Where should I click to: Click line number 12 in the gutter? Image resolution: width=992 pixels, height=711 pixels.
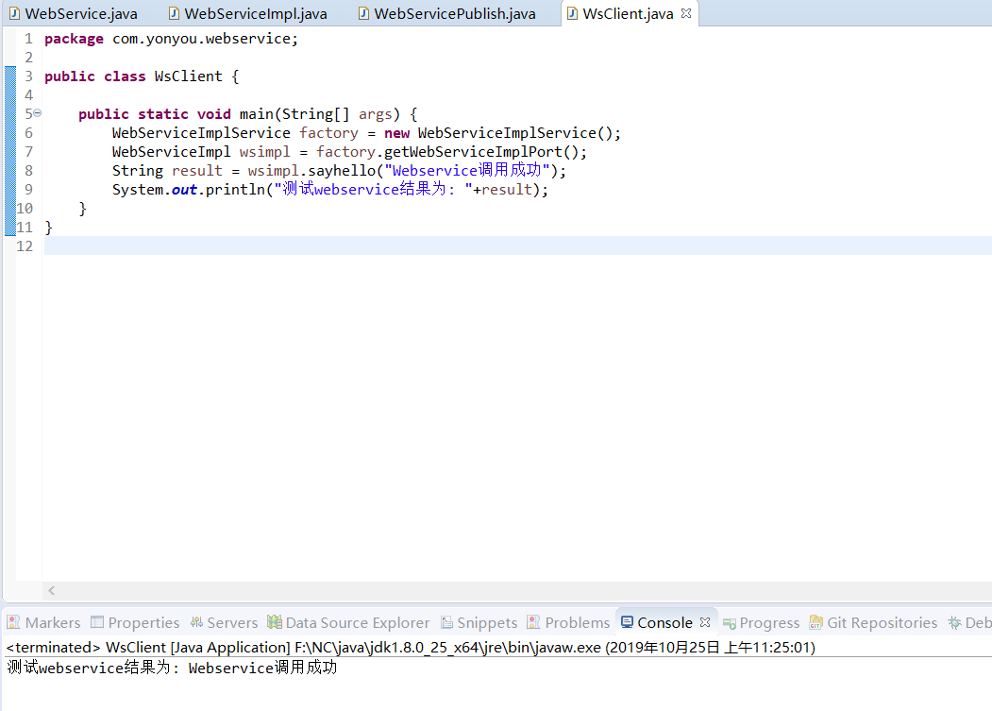[25, 246]
